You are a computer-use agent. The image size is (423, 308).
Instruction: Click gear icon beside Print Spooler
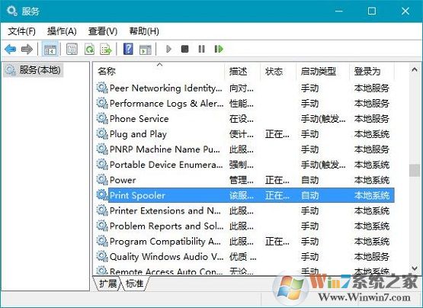click(102, 195)
